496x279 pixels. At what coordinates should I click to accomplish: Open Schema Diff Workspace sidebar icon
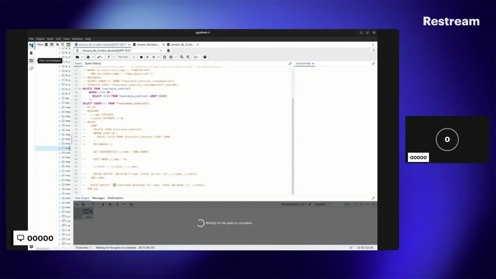(31, 68)
